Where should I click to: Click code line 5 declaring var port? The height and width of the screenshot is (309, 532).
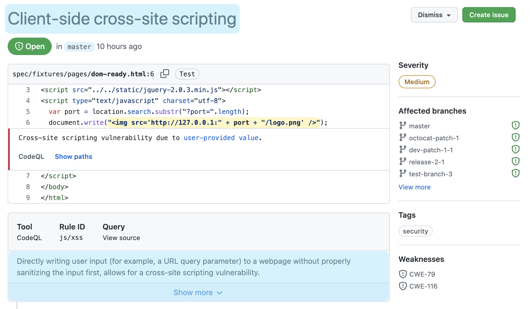(x=149, y=112)
